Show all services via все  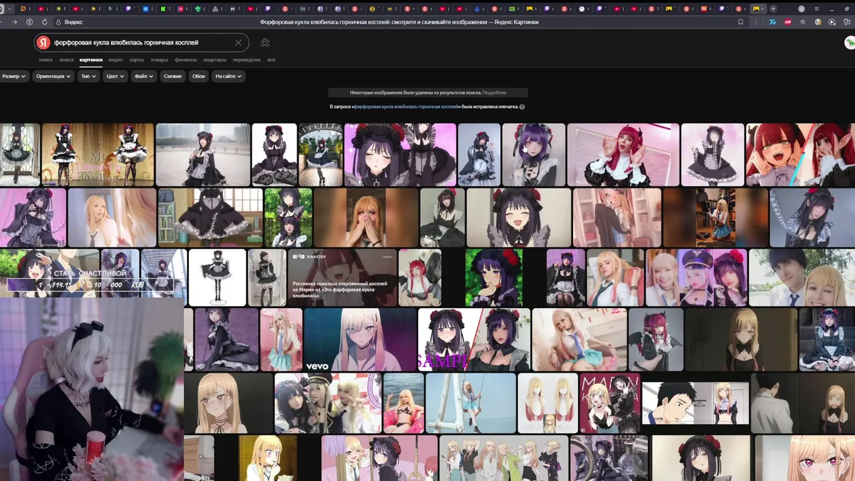pyautogui.click(x=271, y=60)
